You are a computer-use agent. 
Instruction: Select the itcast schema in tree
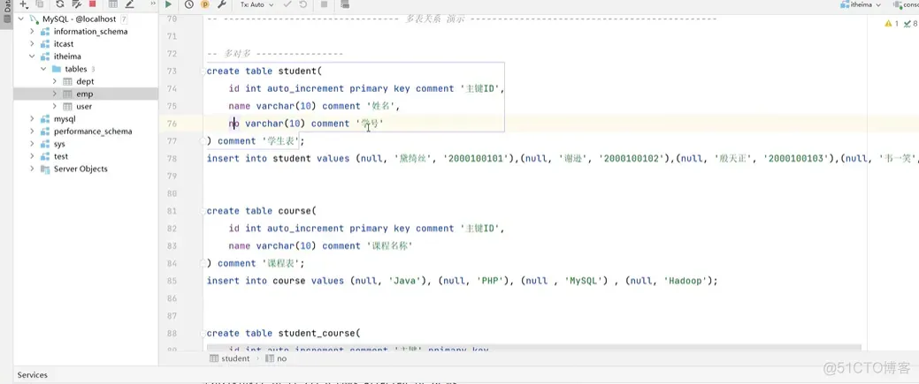click(64, 44)
